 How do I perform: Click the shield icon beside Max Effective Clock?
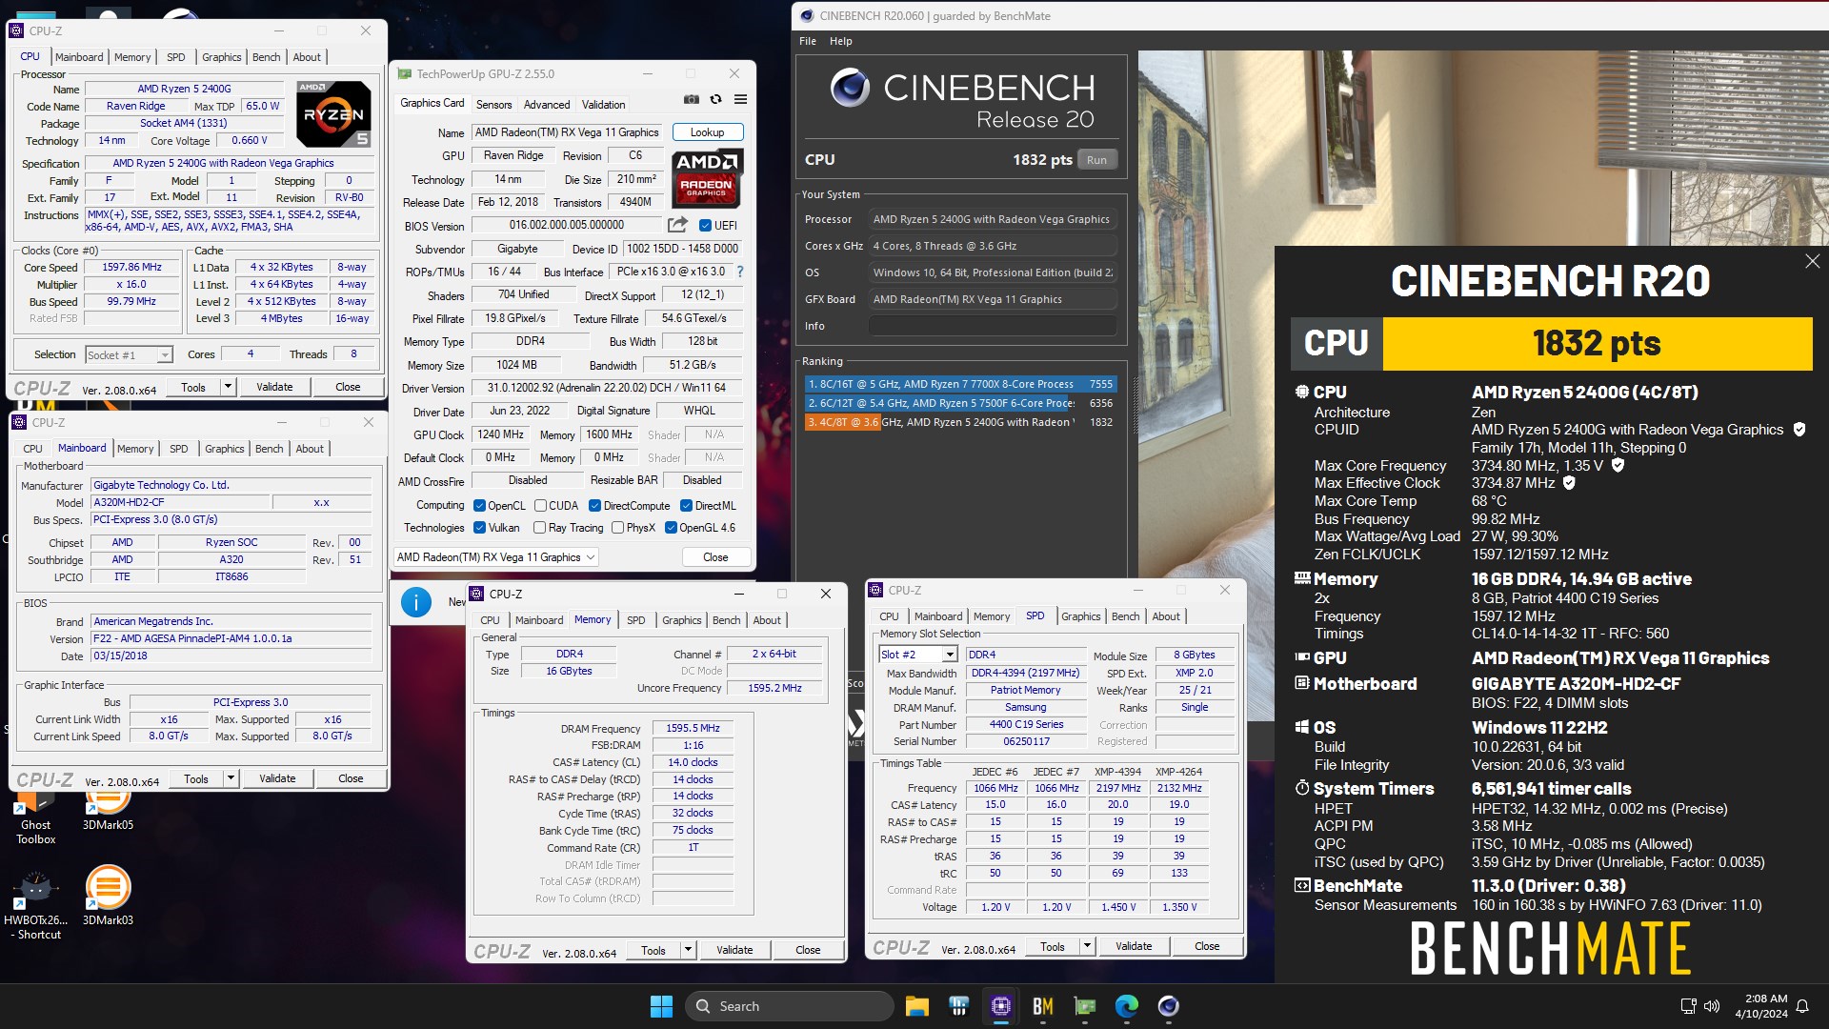(1569, 483)
